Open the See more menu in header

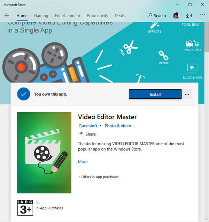tap(202, 15)
